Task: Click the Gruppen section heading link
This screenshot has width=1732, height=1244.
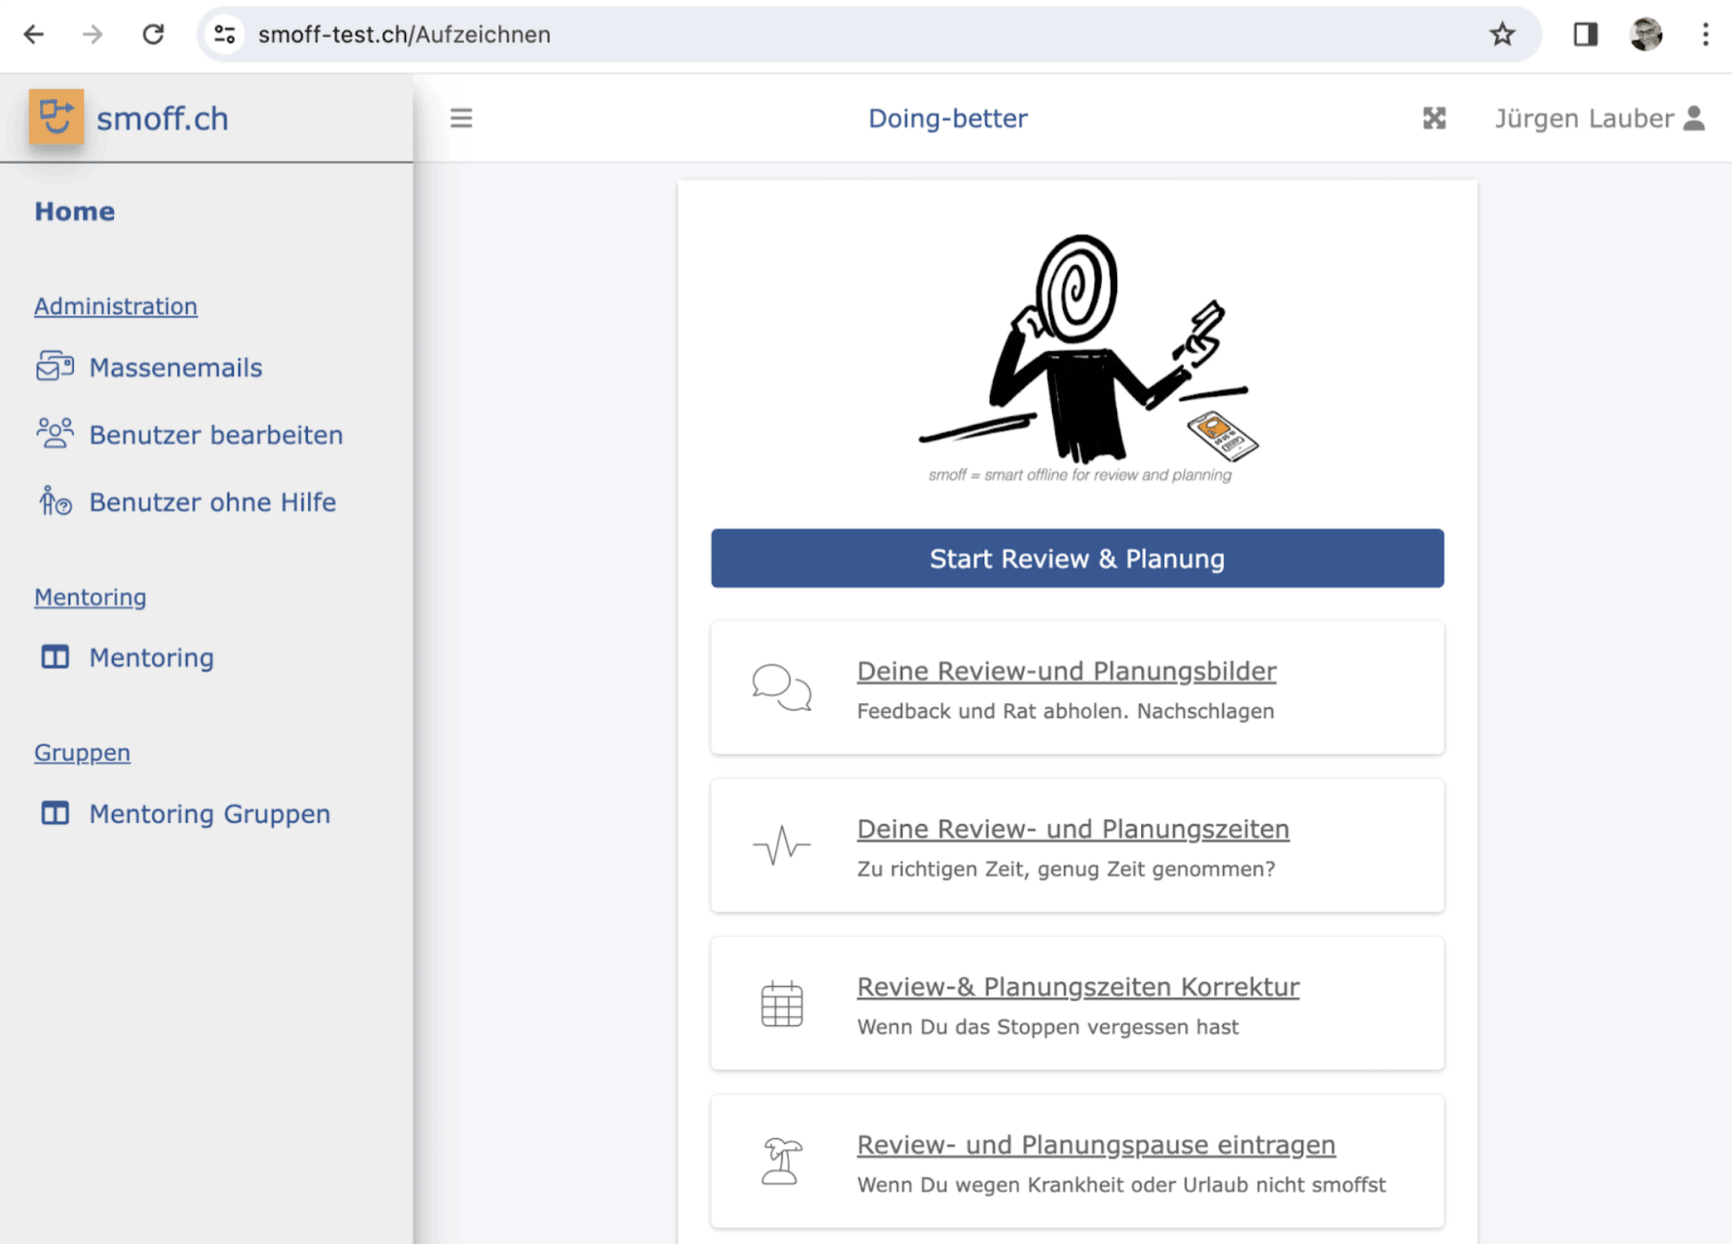Action: click(82, 752)
